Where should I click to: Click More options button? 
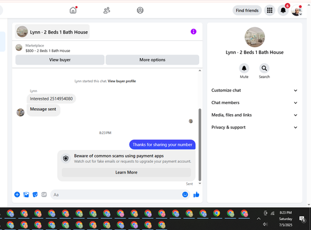pyautogui.click(x=152, y=60)
